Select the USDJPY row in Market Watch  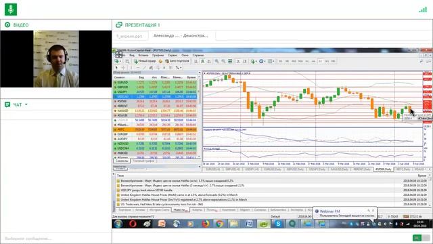[156, 92]
